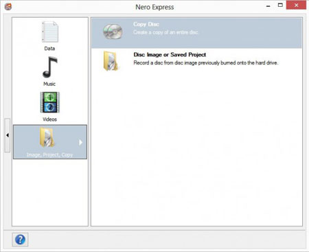The width and height of the screenshot is (309, 252).
Task: Collapse the side panel with the left arrow
Action: (8, 135)
